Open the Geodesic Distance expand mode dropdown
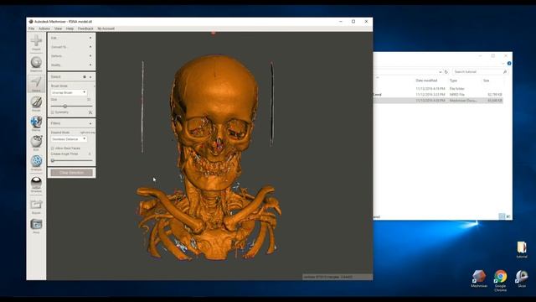Image resolution: width=536 pixels, height=302 pixels. 69,139
